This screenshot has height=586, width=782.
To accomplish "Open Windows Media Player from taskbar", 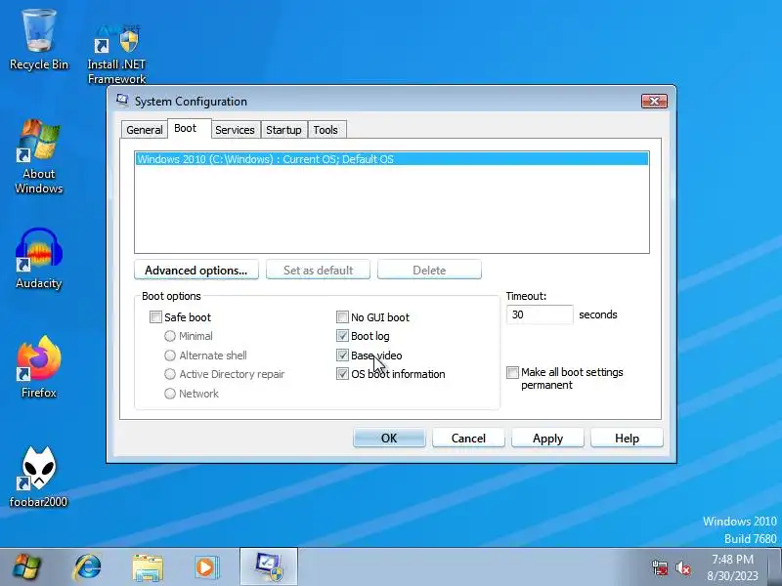I will pyautogui.click(x=206, y=567).
